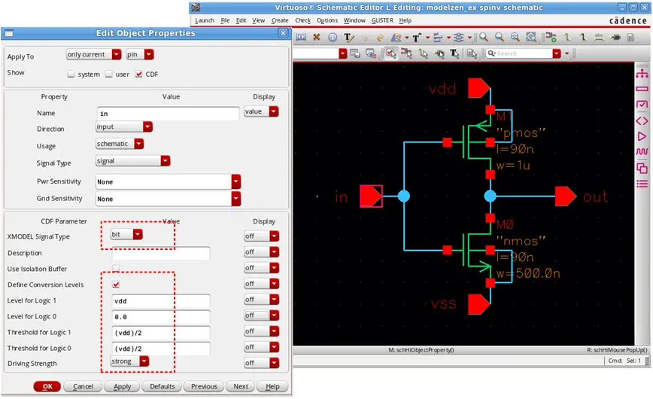Open the Driving Strength 'strong' dropdown
Viewport: 653px width, 399px height.
[x=129, y=361]
